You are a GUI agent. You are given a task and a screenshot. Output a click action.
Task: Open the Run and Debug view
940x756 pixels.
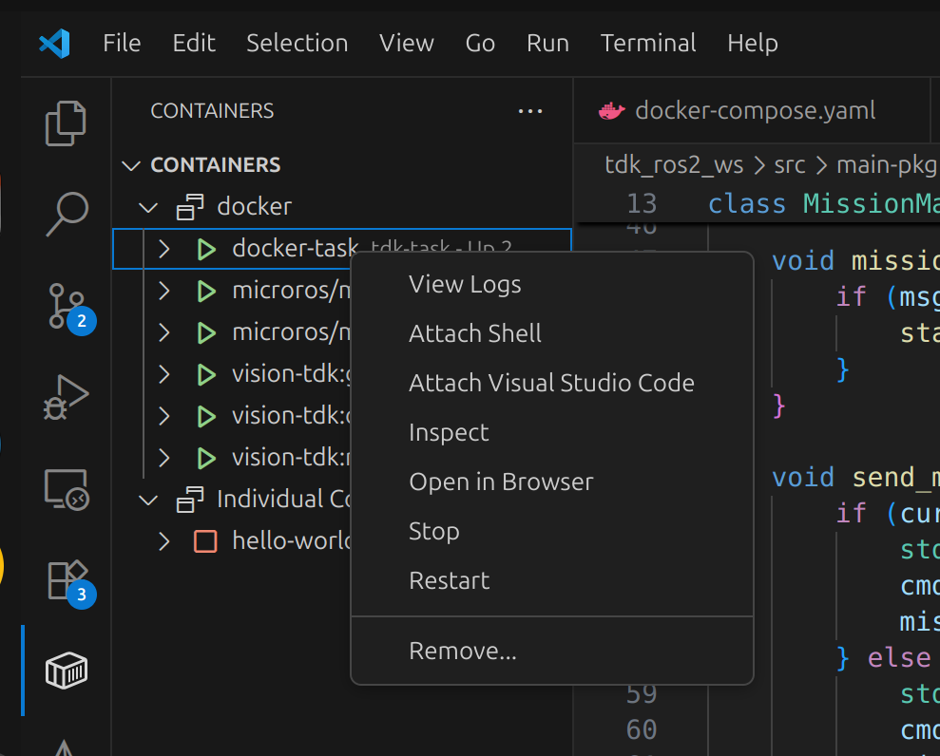click(67, 396)
